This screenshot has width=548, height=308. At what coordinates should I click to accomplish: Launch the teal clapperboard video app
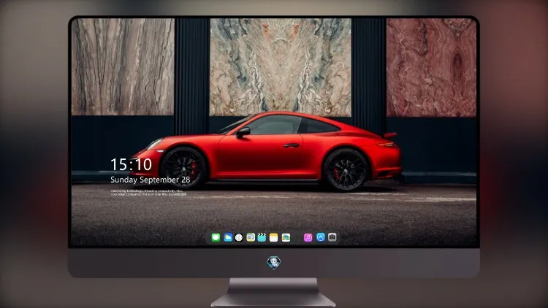262,237
